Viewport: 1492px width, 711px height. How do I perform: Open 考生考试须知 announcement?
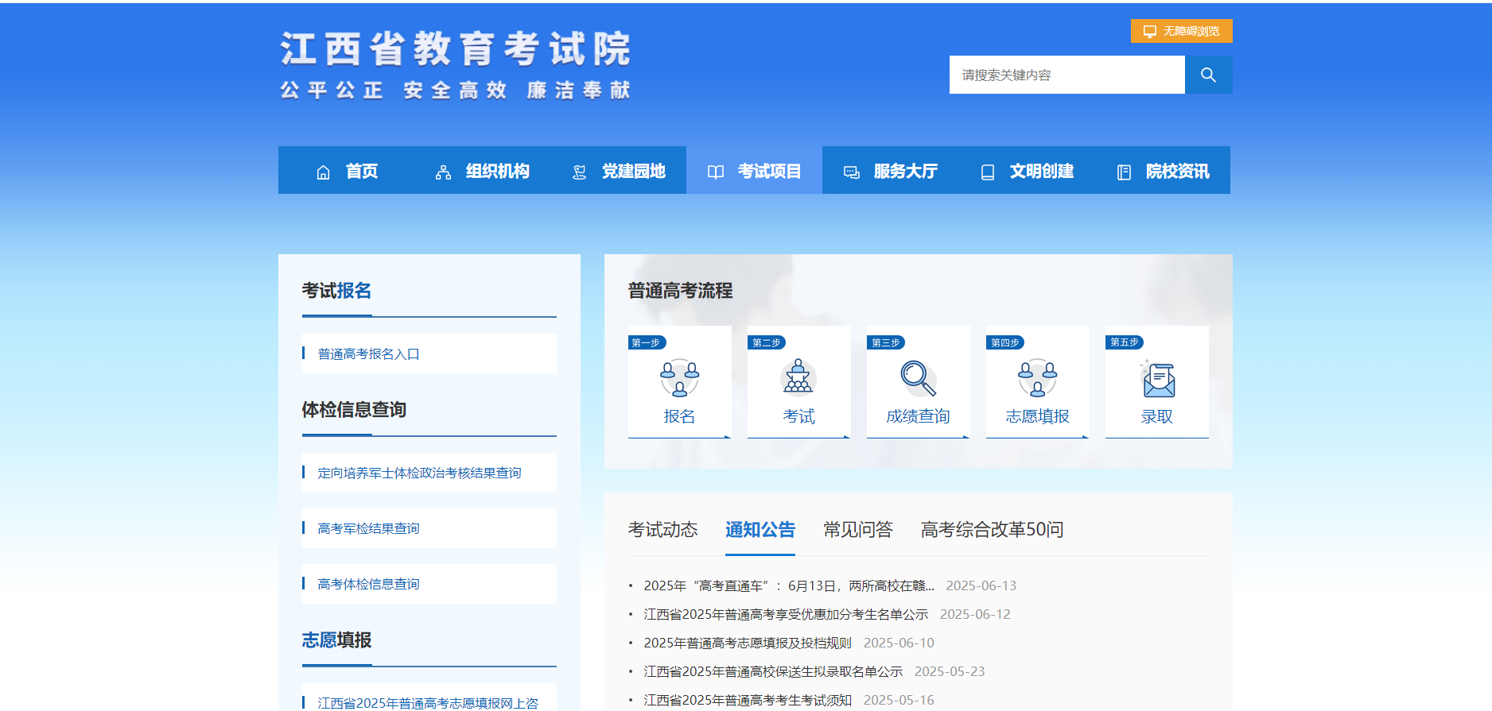click(x=748, y=700)
